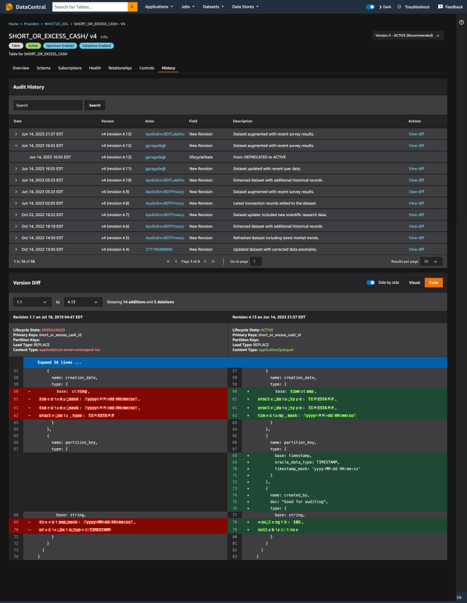This screenshot has height=603, width=467.
Task: Open the help panel question icon
Action: click(x=461, y=22)
